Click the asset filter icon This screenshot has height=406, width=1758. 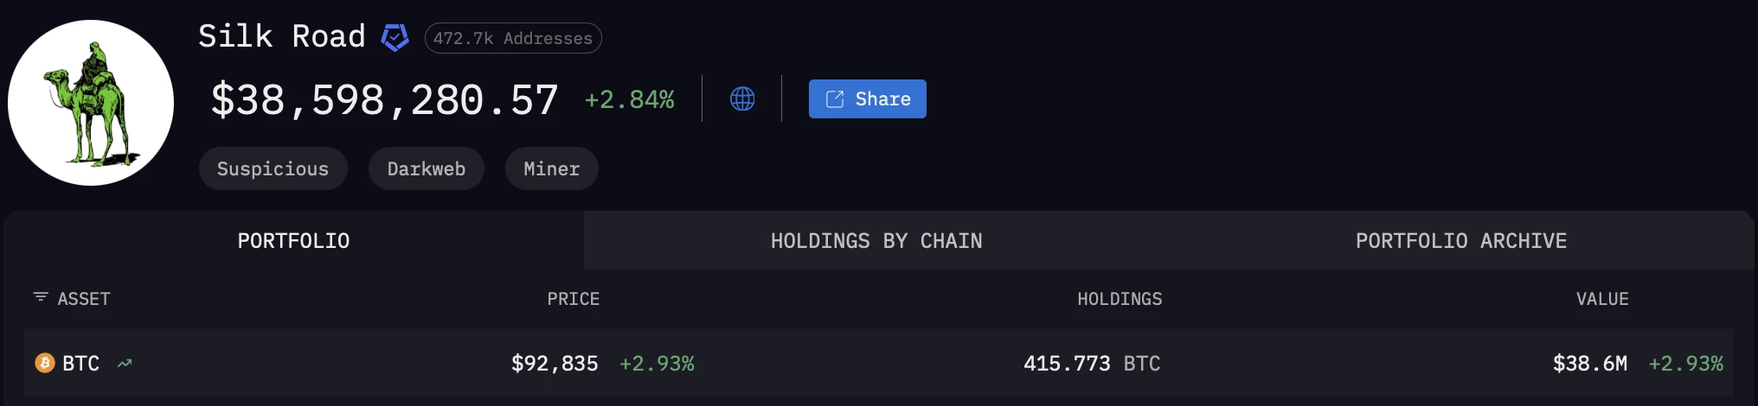40,297
